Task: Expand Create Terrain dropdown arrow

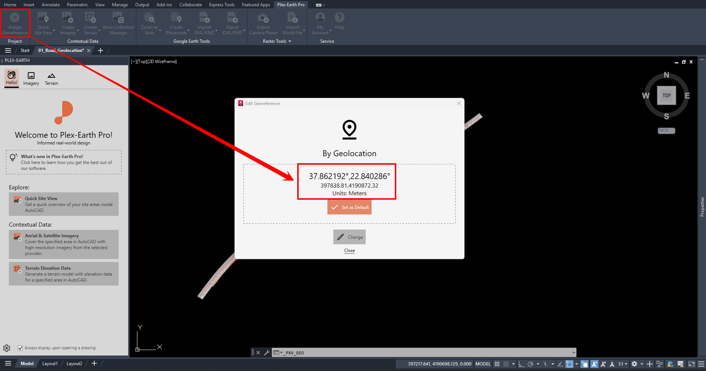Action: (99, 31)
